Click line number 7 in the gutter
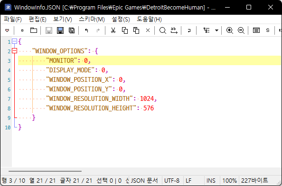This screenshot has width=282, height=186. pos(9,99)
